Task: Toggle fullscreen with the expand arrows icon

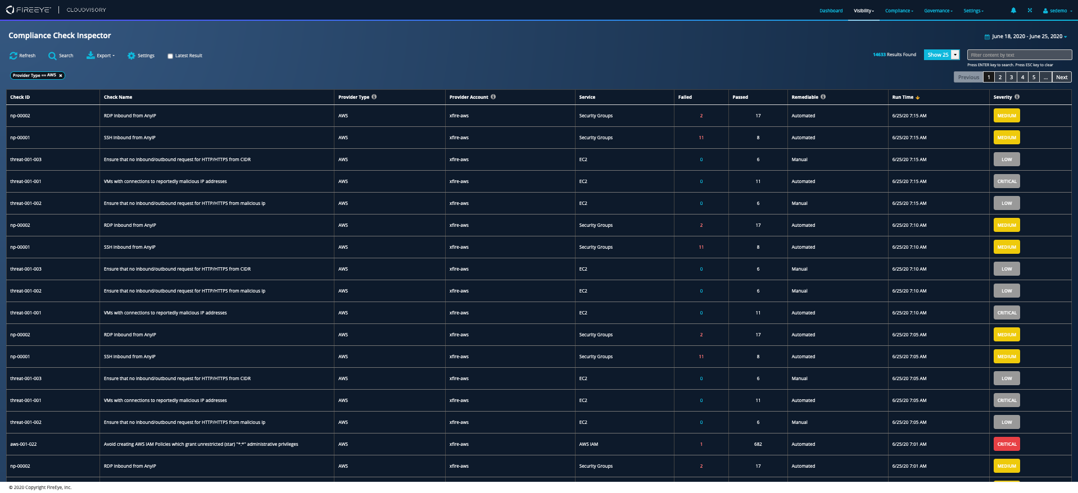Action: tap(1030, 11)
